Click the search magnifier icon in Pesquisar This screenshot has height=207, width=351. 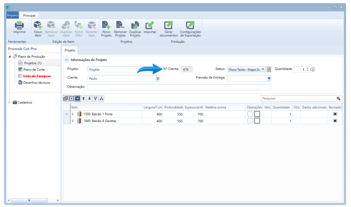click(x=338, y=98)
